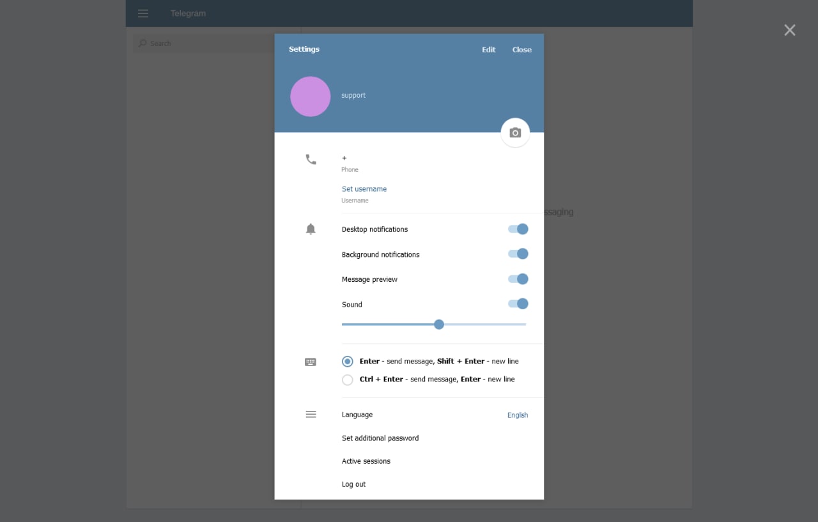Click Log out

pyautogui.click(x=354, y=484)
